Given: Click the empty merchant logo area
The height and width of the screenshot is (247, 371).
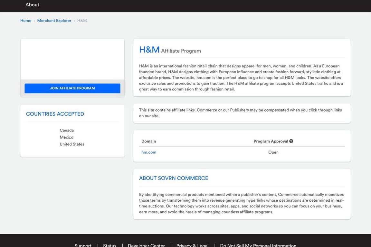Looking at the screenshot, I should tap(72, 59).
